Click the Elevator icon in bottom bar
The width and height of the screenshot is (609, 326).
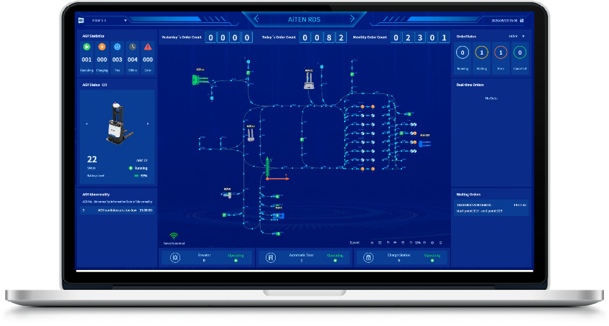(x=175, y=258)
